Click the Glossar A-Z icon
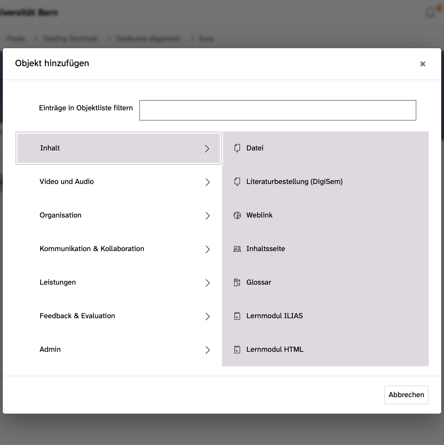This screenshot has height=445, width=444. [237, 282]
